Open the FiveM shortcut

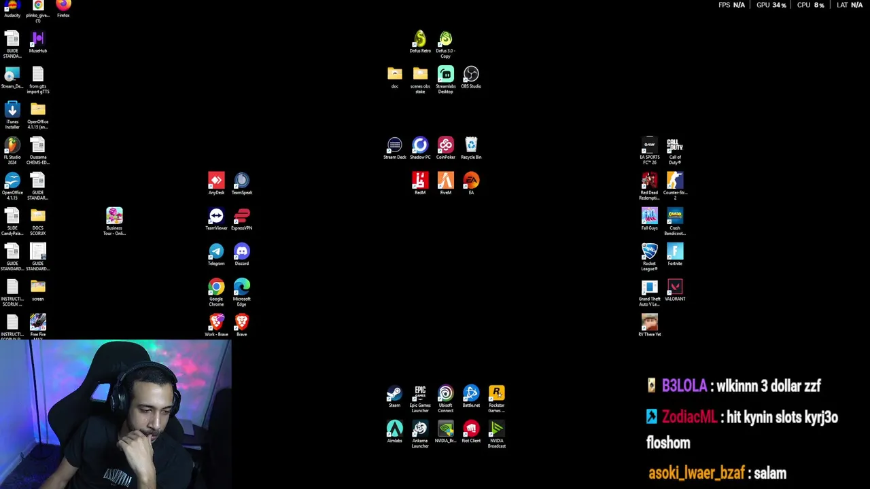[x=445, y=183]
